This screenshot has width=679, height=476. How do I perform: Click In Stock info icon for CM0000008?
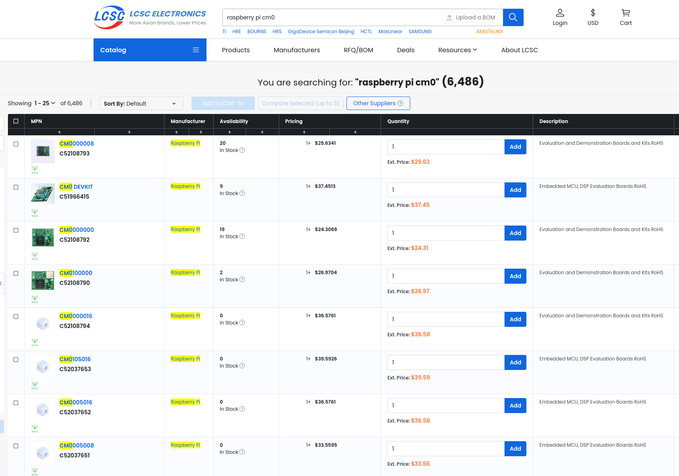242,150
